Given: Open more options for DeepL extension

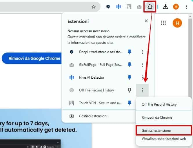Looking at the screenshot, I should 142,52.
